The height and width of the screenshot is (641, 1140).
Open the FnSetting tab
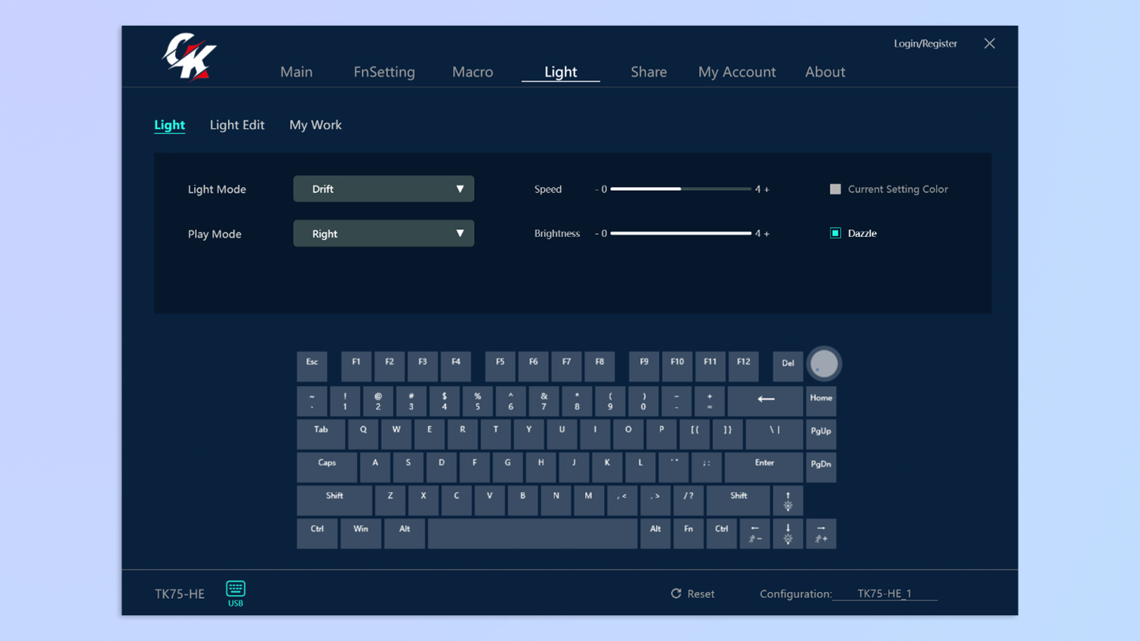click(x=384, y=72)
